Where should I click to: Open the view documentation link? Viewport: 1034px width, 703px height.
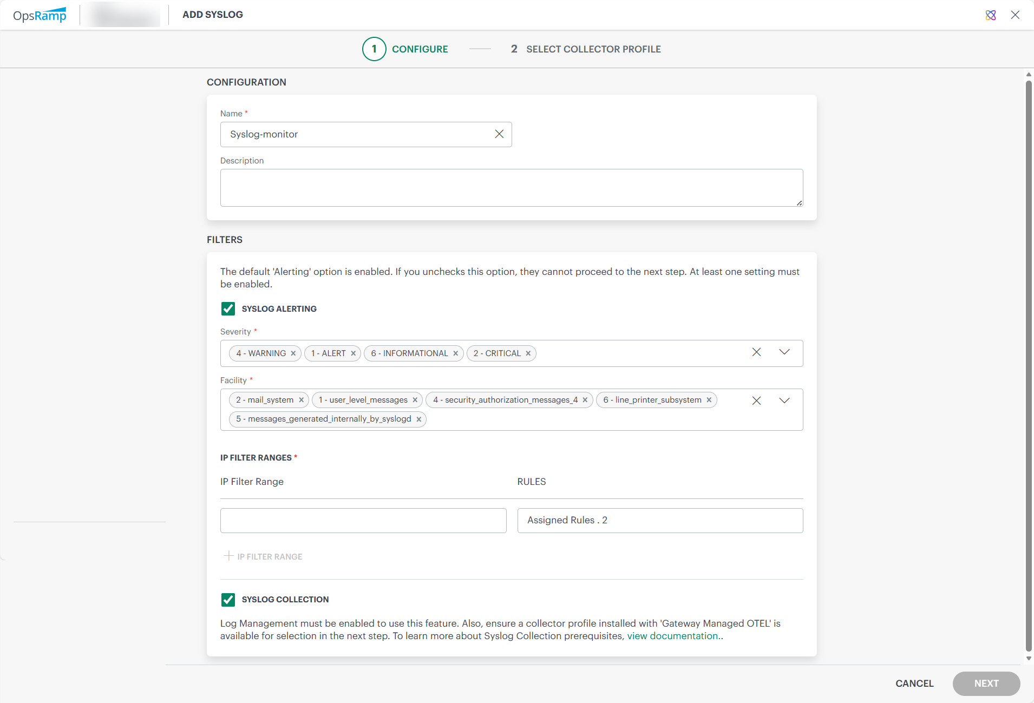pyautogui.click(x=672, y=636)
